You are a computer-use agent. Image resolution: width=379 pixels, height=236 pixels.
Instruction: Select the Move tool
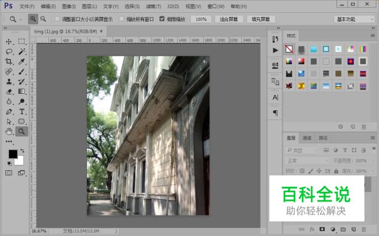point(9,41)
